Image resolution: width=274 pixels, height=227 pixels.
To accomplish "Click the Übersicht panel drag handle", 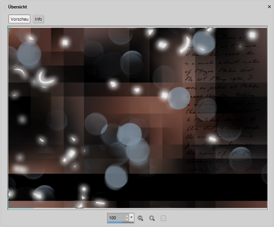I will 5,7.
